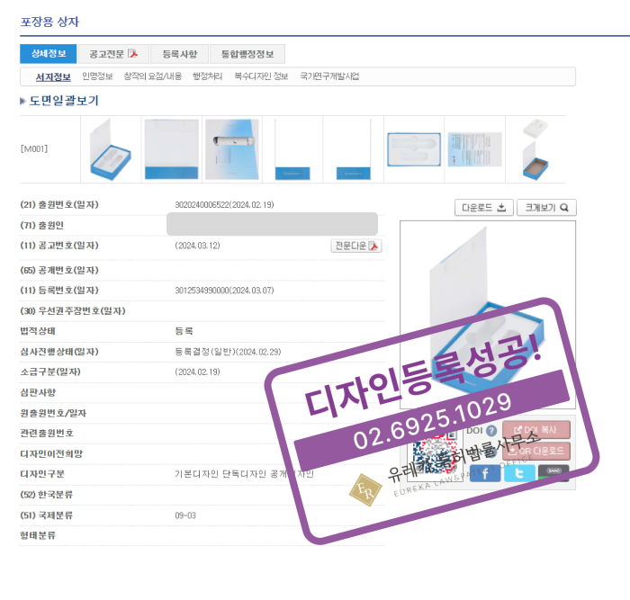Viewport: 630px width, 600px height.
Task: Collapse the 도면일괄보기 section arrow
Action: click(x=22, y=101)
